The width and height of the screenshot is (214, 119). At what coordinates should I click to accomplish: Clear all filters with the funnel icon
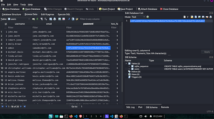click(x=42, y=19)
